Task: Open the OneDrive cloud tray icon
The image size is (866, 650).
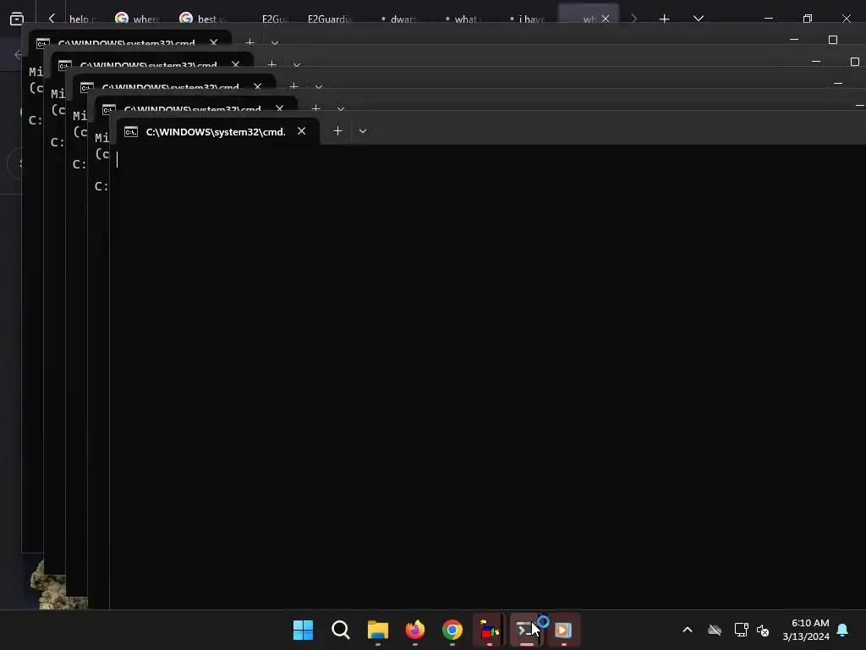Action: (715, 630)
